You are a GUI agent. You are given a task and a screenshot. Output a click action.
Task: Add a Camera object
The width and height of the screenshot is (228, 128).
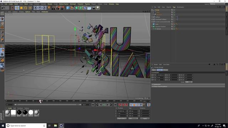93,8
